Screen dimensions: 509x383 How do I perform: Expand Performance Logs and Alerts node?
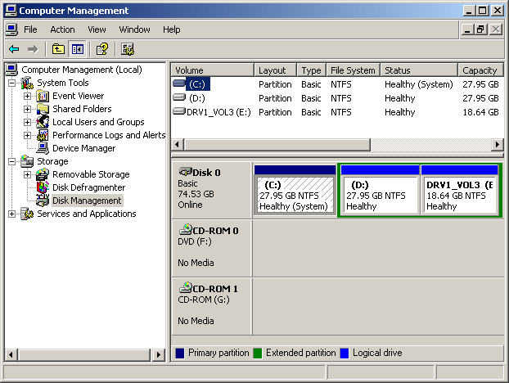click(28, 135)
